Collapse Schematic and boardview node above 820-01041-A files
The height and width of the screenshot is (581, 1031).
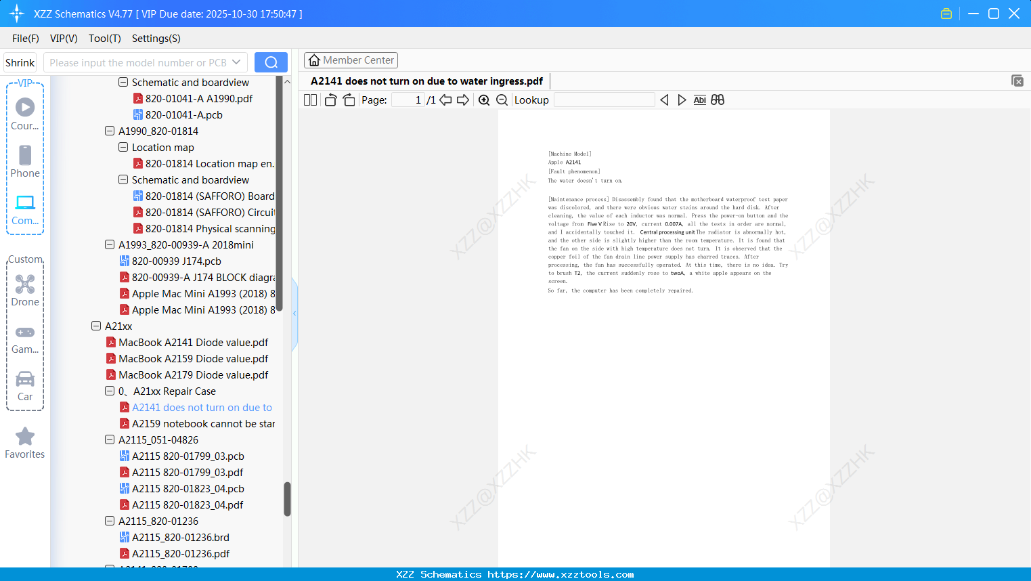click(123, 82)
